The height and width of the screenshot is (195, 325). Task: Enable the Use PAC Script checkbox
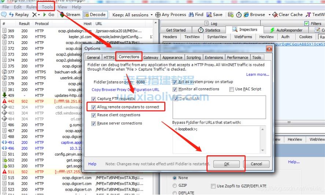pos(232,89)
